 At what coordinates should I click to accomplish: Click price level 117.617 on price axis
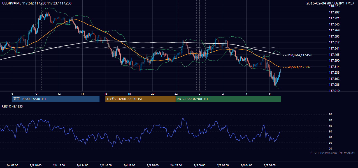click(334, 42)
